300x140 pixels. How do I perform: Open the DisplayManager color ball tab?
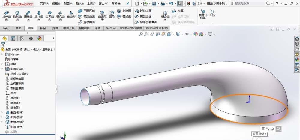click(39, 38)
